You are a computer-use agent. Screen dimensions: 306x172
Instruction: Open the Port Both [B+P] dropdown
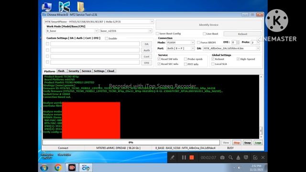click(x=180, y=48)
